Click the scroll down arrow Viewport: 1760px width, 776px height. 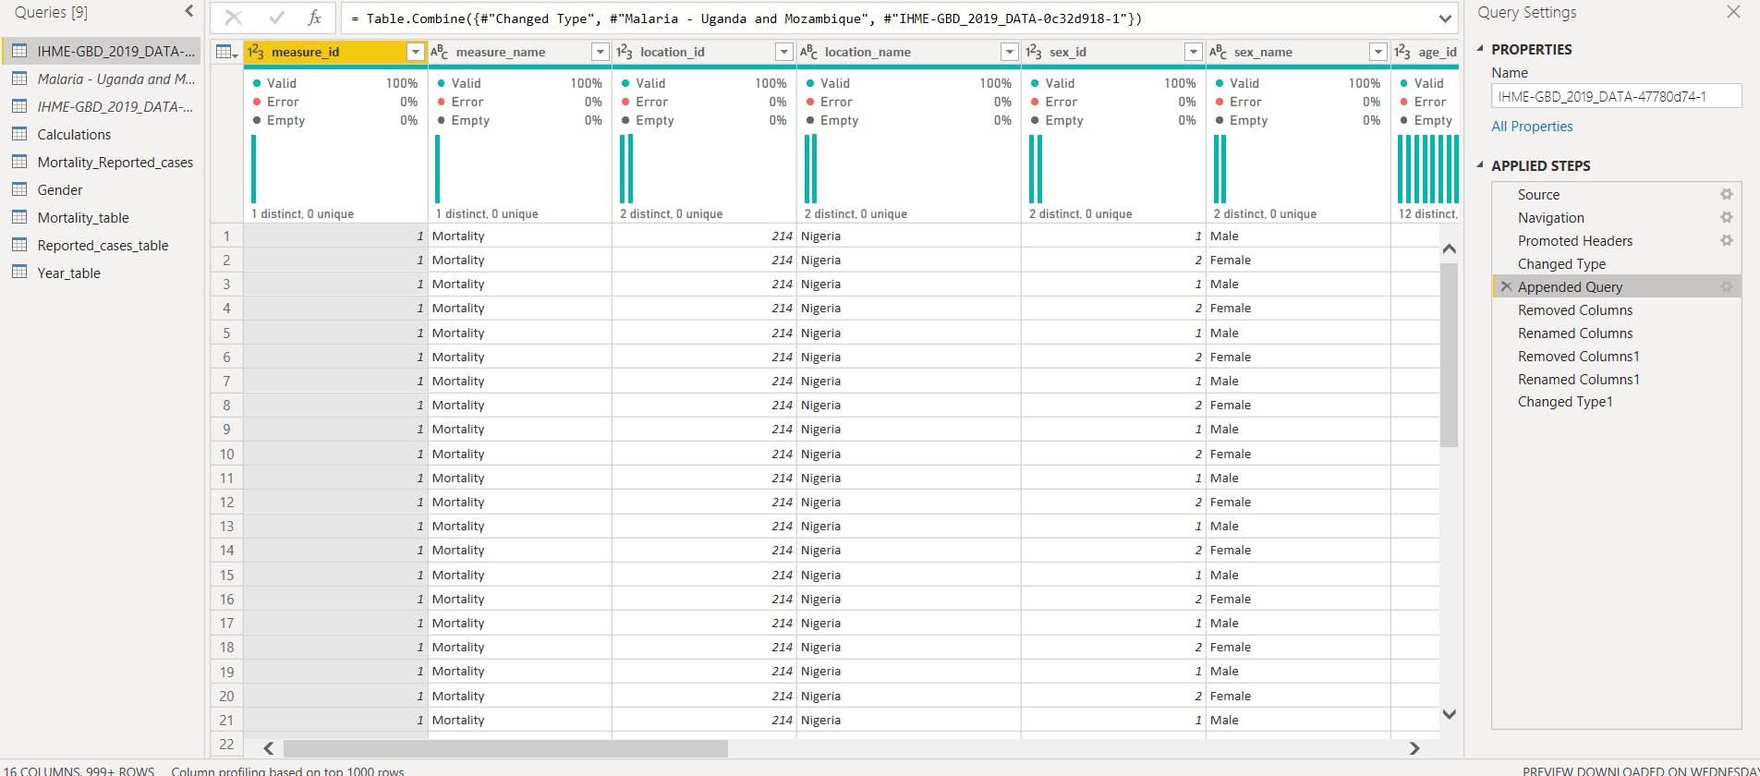point(1449,714)
